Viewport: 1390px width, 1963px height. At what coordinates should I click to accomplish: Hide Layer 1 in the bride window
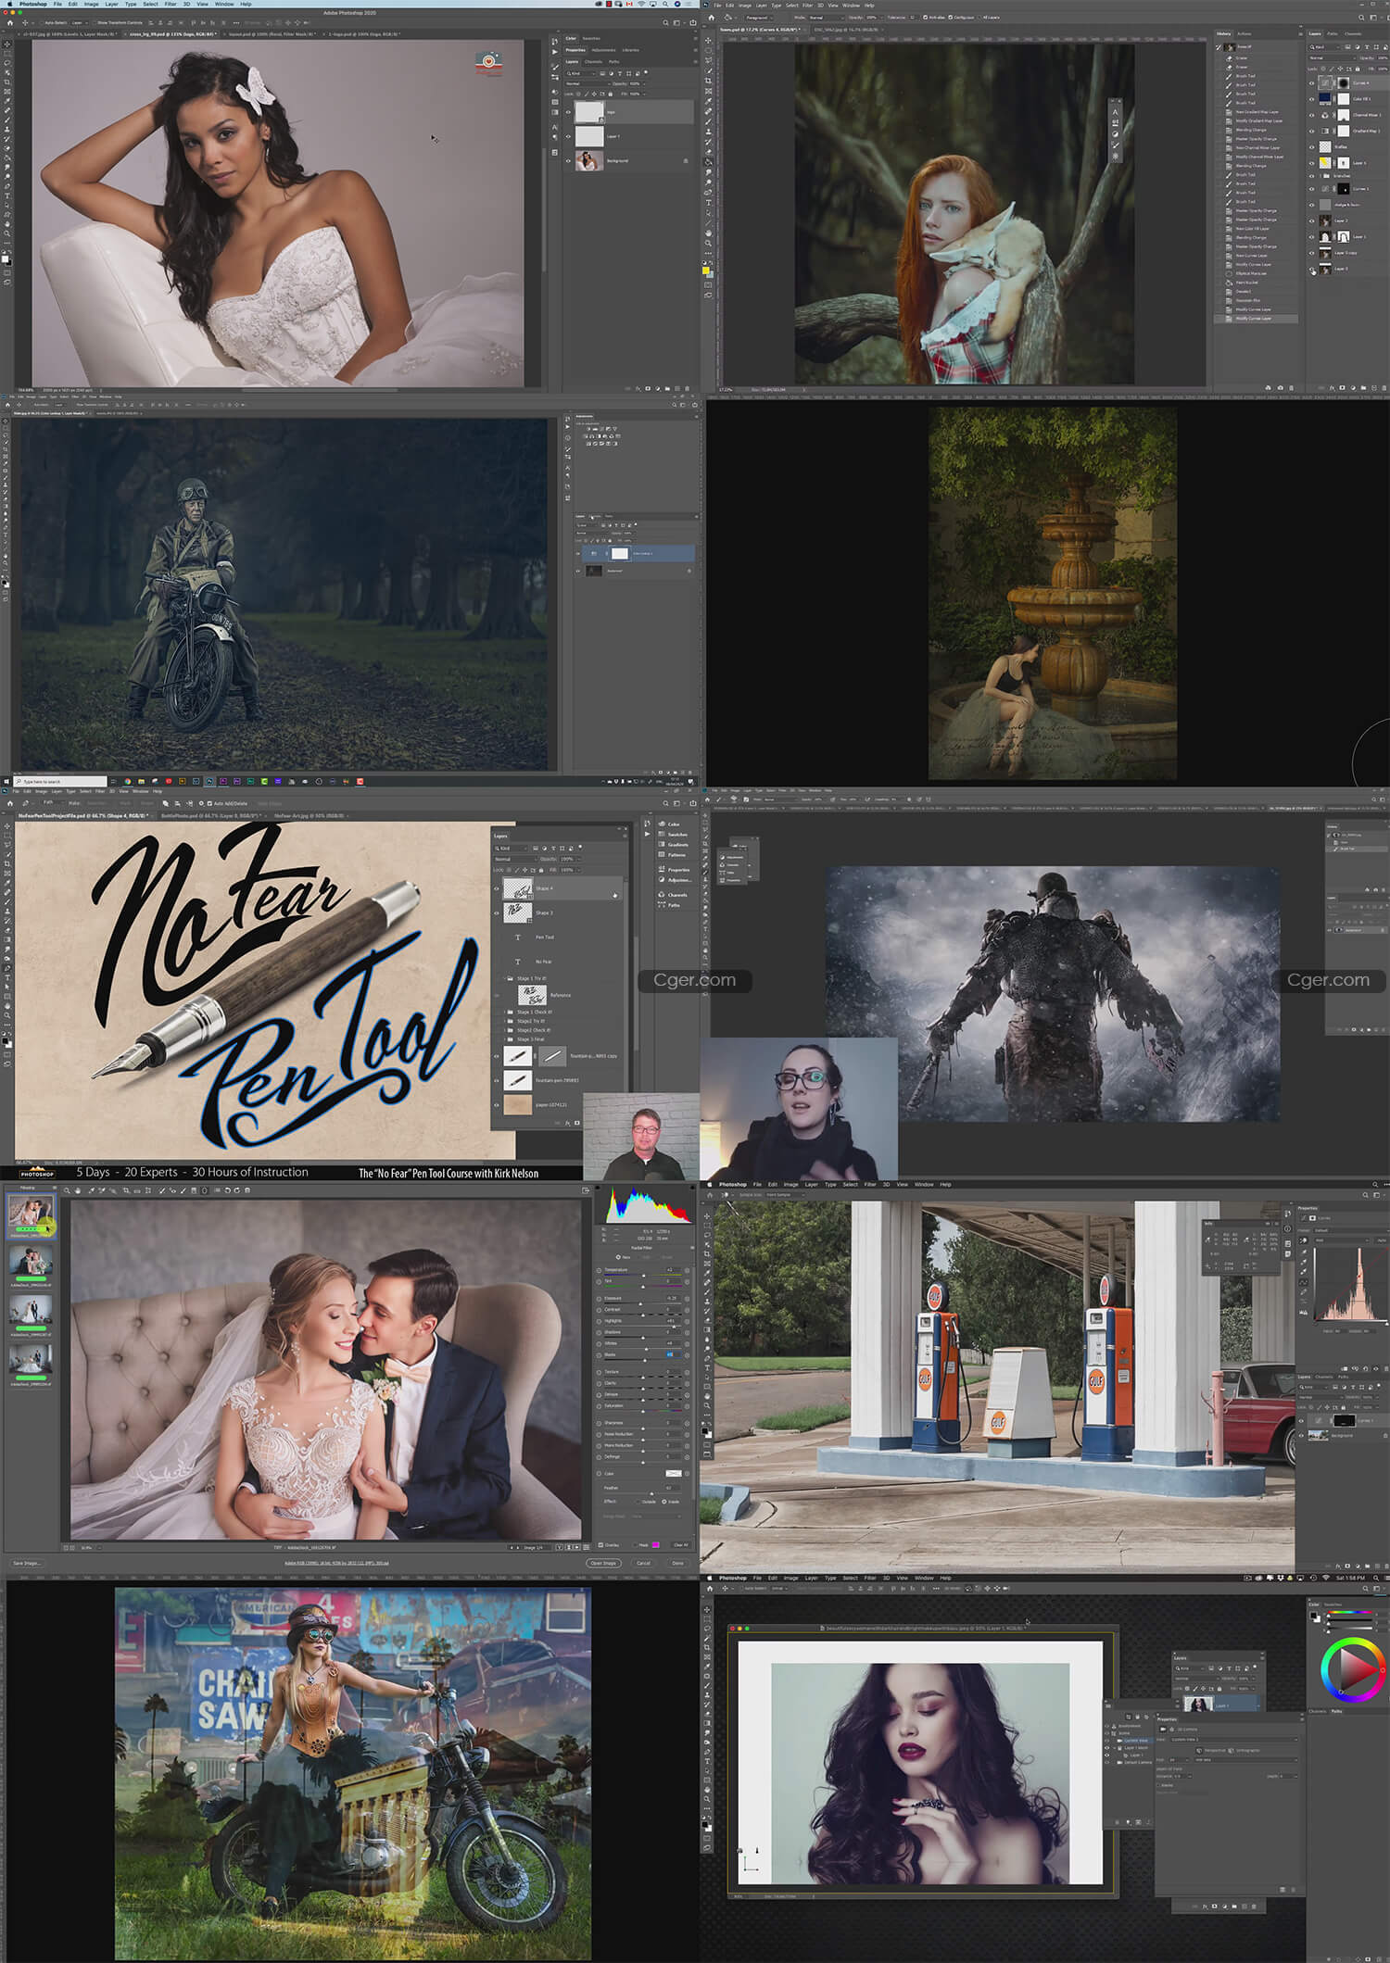pyautogui.click(x=568, y=136)
